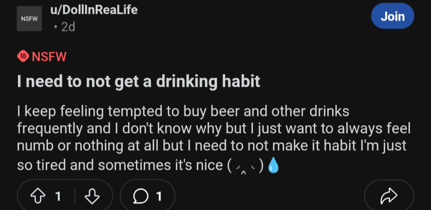Click the red NSFW tag text
Viewport: 431px width, 210px height.
(49, 56)
